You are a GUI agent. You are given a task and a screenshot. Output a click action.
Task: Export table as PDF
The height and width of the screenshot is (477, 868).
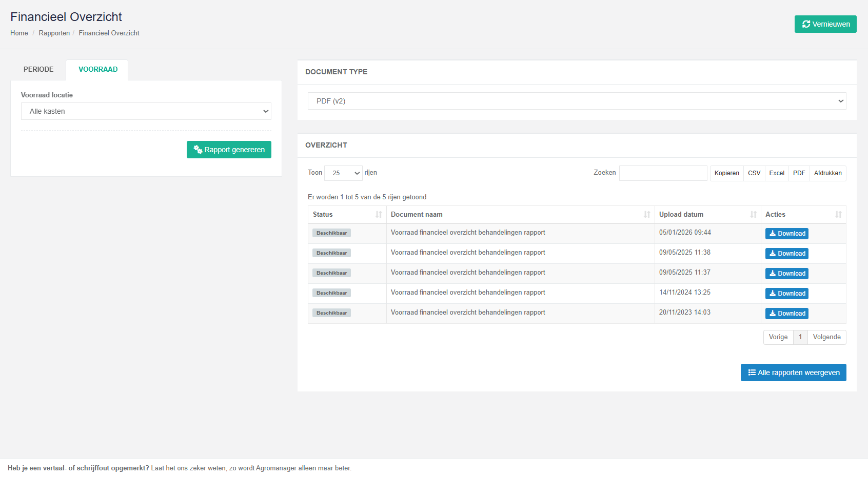[799, 173]
